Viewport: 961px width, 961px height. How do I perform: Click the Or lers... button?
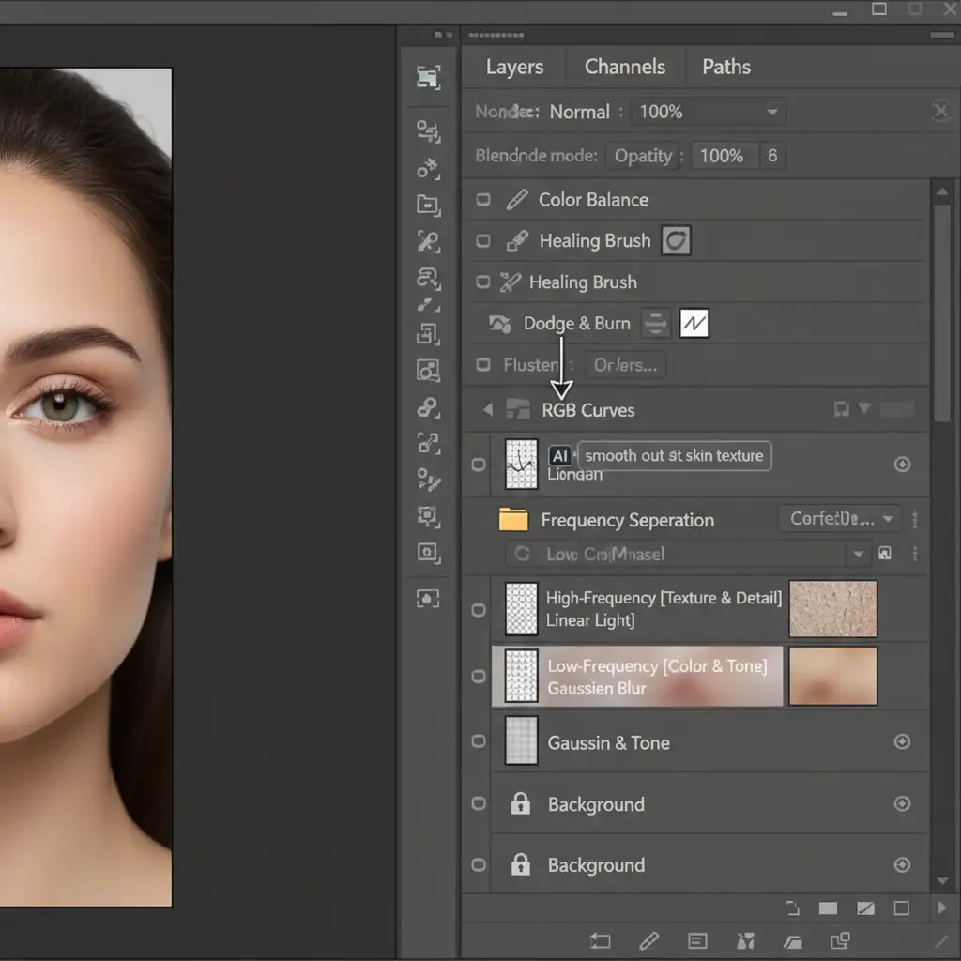[625, 365]
